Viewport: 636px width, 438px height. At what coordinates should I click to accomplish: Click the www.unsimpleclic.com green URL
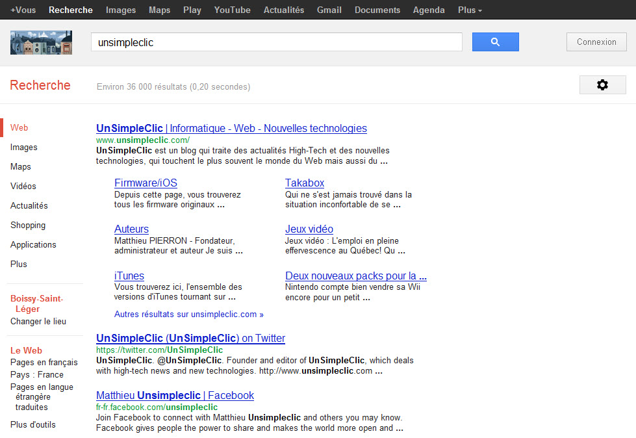(143, 140)
